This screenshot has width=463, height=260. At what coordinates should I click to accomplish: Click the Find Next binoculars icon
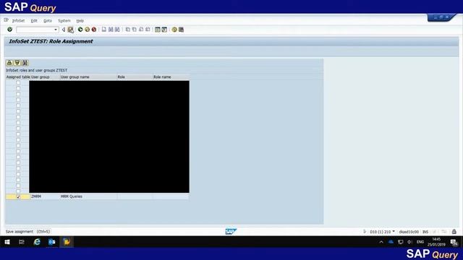(117, 30)
